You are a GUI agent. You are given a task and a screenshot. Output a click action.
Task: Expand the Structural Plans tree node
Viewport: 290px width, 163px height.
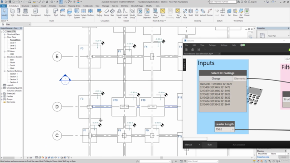5,34
